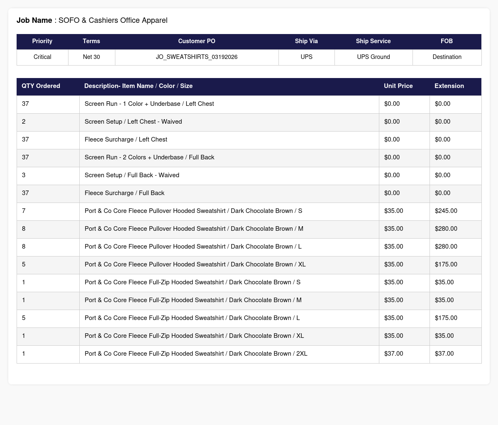Screen dimensions: 498x425
Task: Click Full-Zip Hooded Sweatshirt size S description
Action: [193, 282]
